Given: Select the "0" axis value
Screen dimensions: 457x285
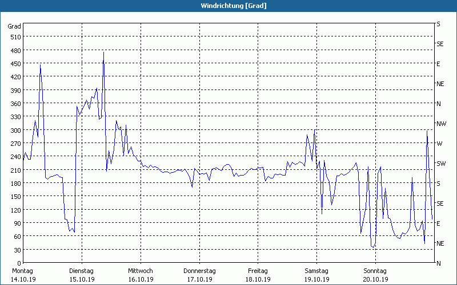Looking at the screenshot, I should click(19, 263).
